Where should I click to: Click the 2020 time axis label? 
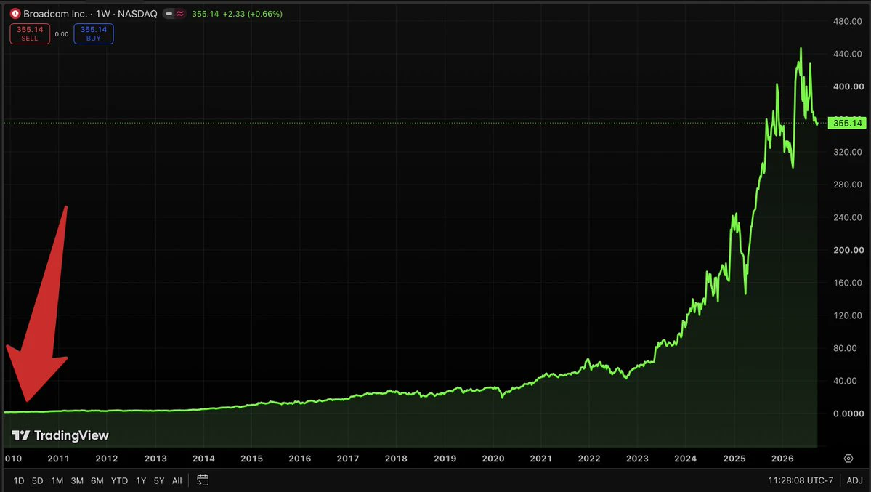click(x=493, y=459)
